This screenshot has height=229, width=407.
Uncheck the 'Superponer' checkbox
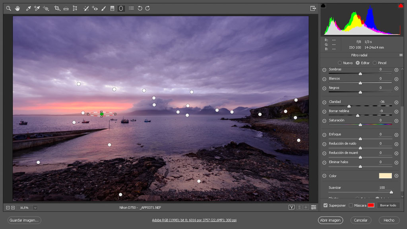[x=326, y=206]
